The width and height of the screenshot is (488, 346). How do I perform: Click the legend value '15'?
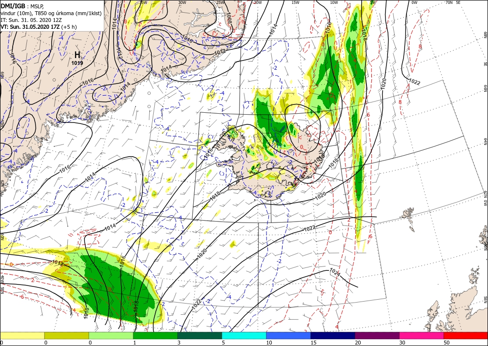tap(313, 343)
